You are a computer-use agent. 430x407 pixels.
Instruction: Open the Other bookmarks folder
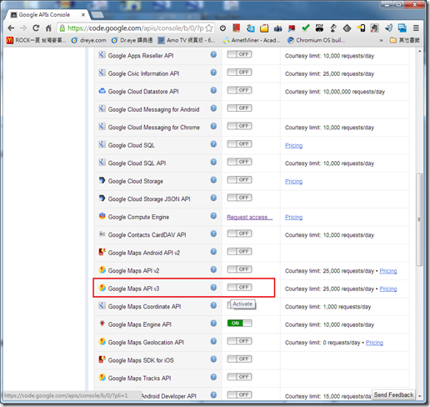coord(404,41)
